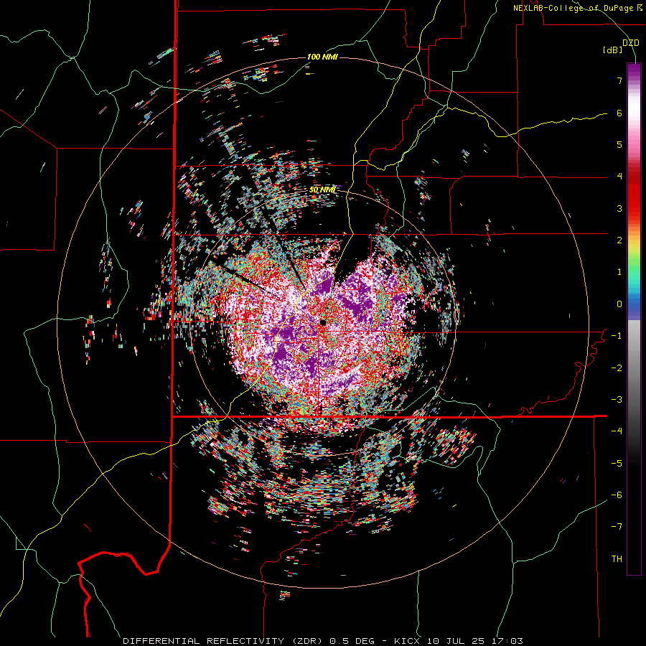This screenshot has width=646, height=646.
Task: Click the Differential Reflectivity caption at bottom
Action: (323, 641)
